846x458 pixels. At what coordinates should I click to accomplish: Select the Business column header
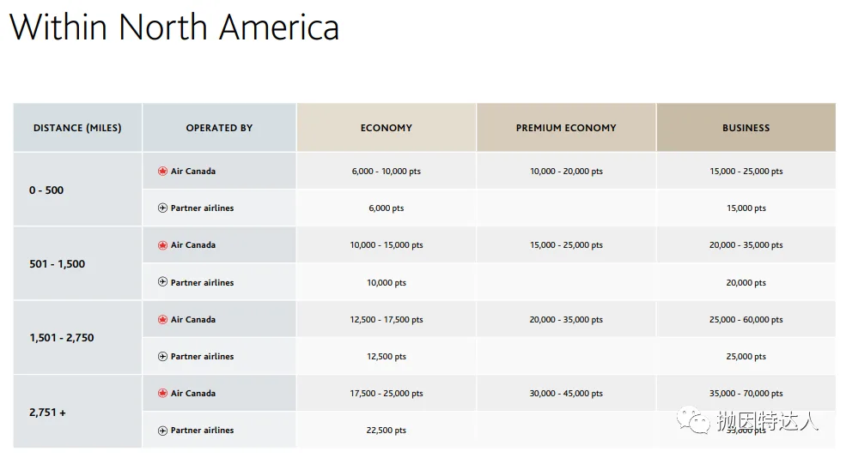[x=746, y=128]
